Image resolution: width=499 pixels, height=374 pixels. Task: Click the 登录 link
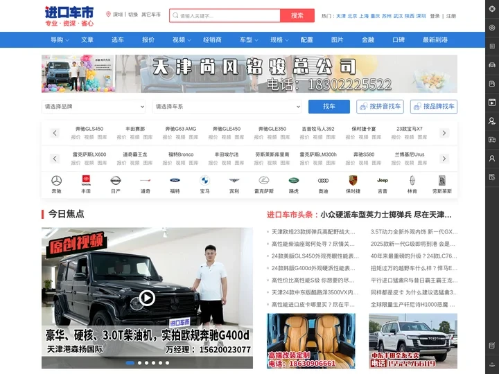(435, 16)
